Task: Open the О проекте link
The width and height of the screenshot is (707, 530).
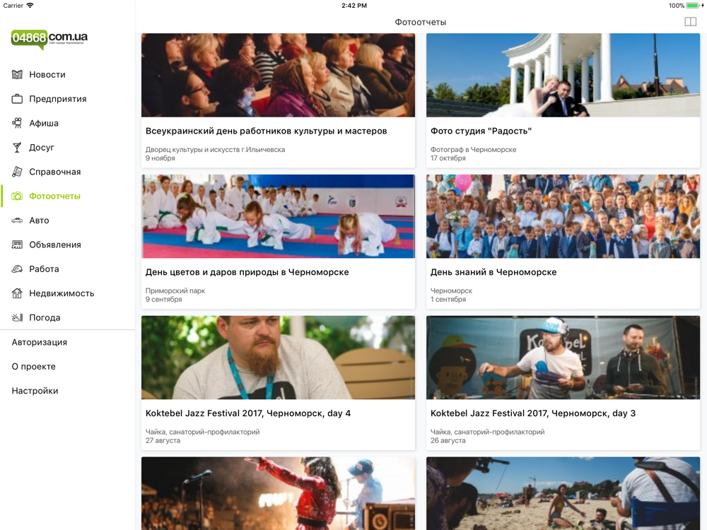Action: coord(34,366)
